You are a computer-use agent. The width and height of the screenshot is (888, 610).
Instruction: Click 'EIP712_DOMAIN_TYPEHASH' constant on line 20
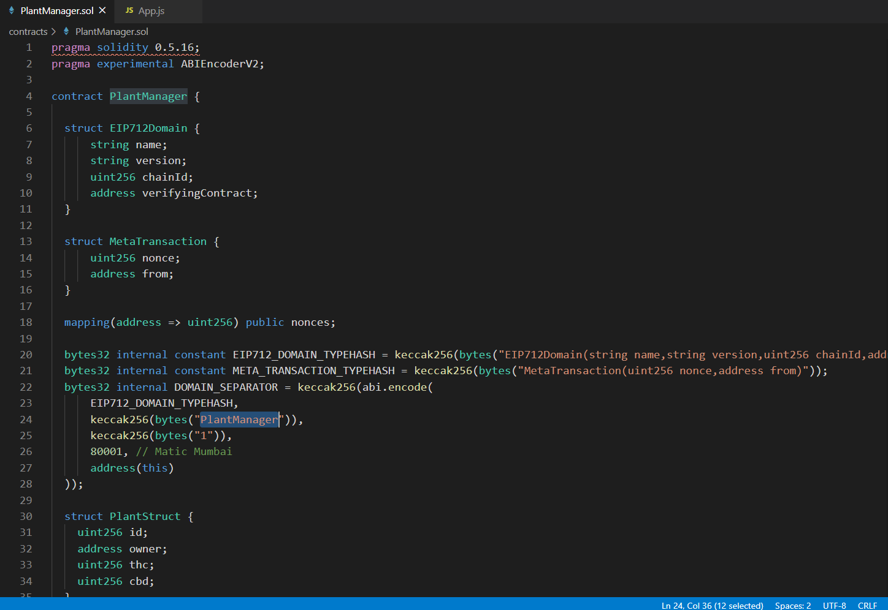[x=304, y=355]
